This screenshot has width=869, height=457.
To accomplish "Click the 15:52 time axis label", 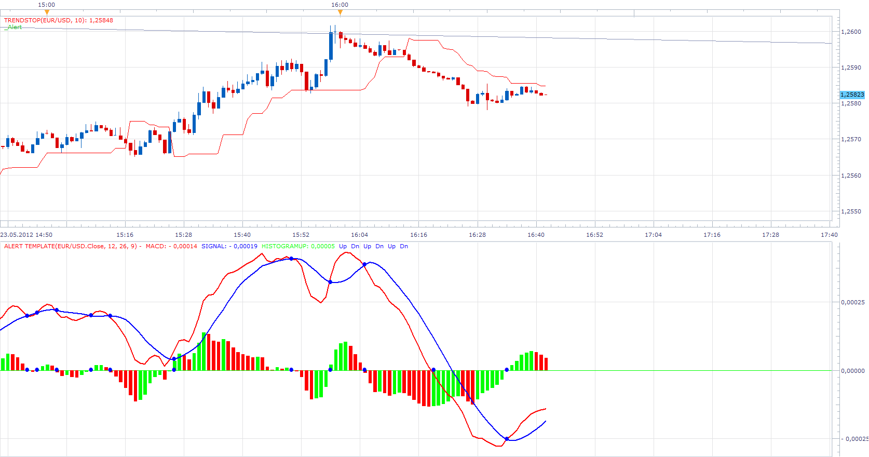I will [301, 235].
